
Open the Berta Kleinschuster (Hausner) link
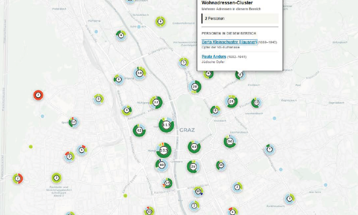click(x=230, y=42)
